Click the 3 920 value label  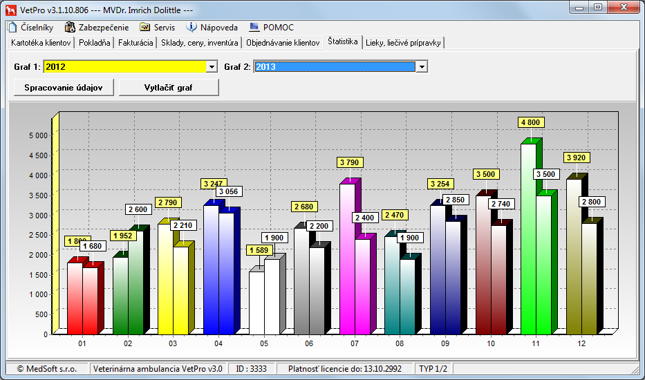click(577, 158)
